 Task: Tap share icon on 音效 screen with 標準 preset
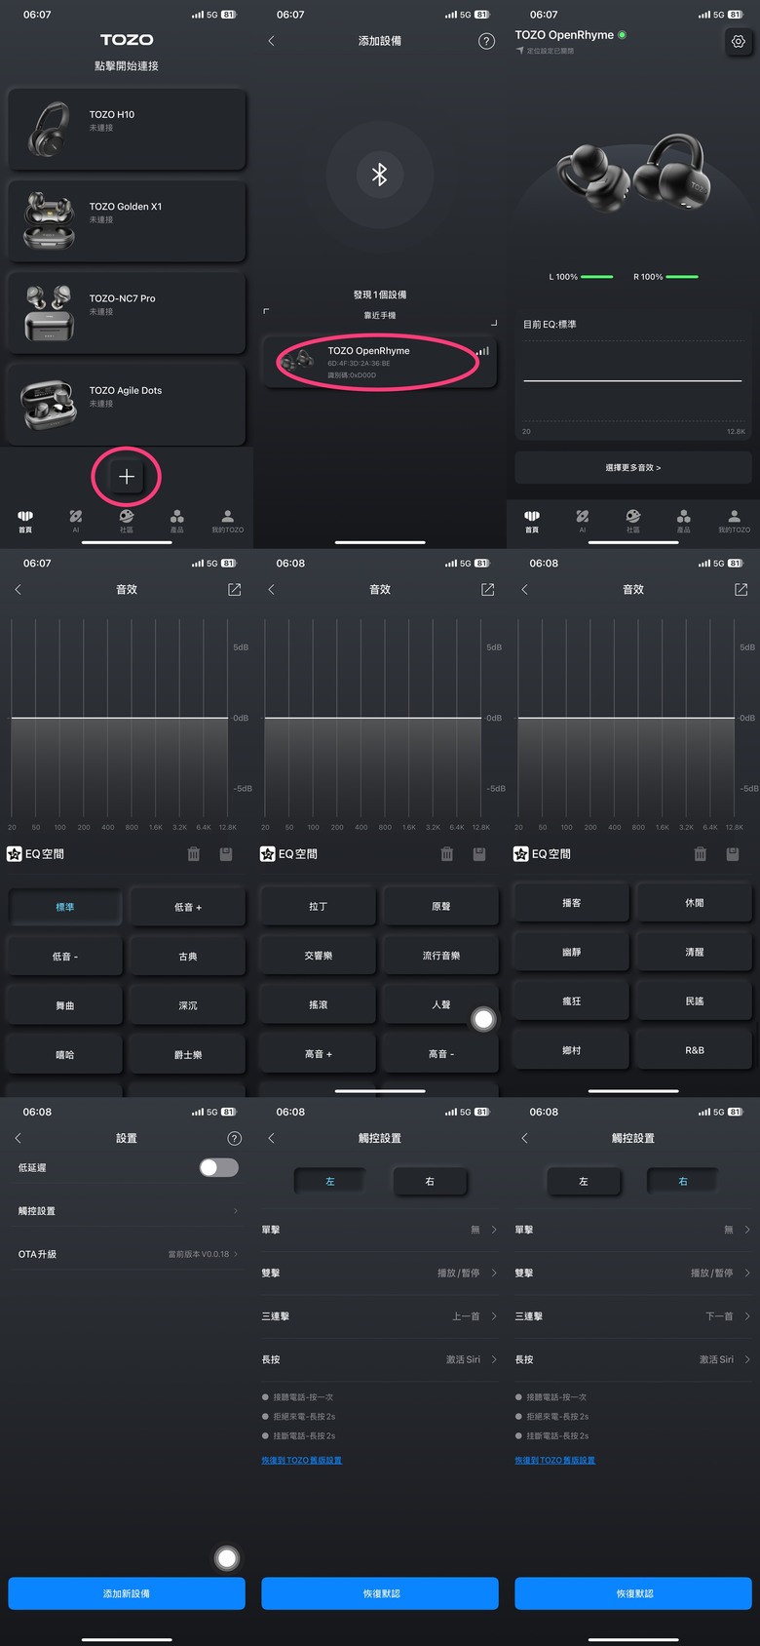coord(234,590)
